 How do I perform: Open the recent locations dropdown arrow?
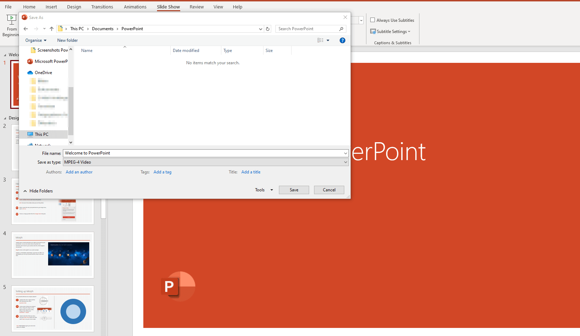(44, 29)
